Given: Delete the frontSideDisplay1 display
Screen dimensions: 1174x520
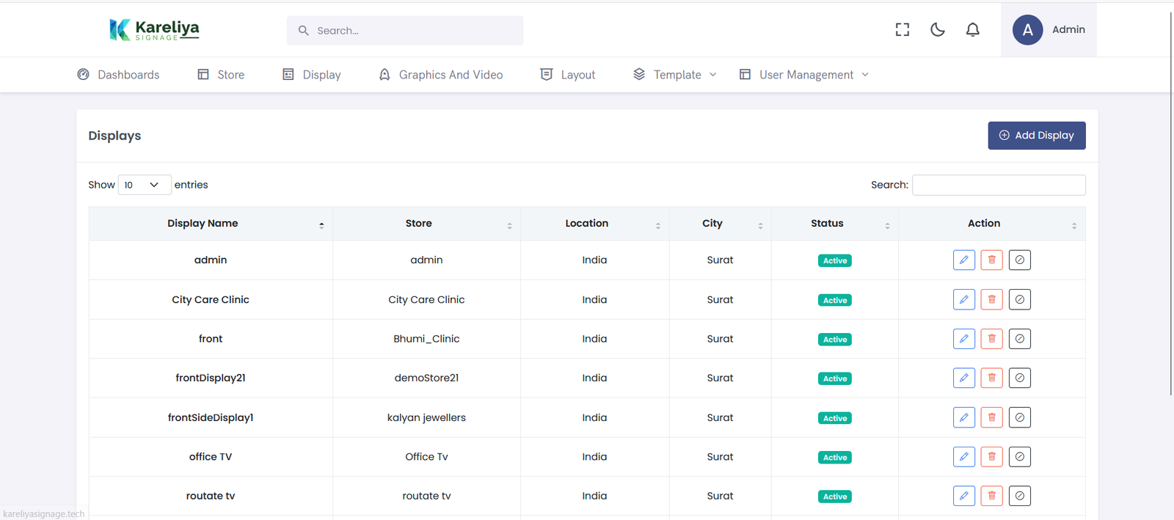Looking at the screenshot, I should (x=992, y=417).
